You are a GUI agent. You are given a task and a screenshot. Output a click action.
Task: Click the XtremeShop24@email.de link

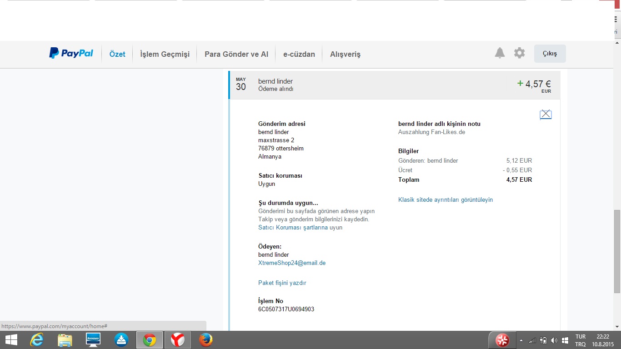click(x=292, y=263)
